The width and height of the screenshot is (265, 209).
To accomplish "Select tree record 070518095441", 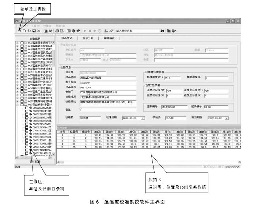I will pyautogui.click(x=42, y=134).
